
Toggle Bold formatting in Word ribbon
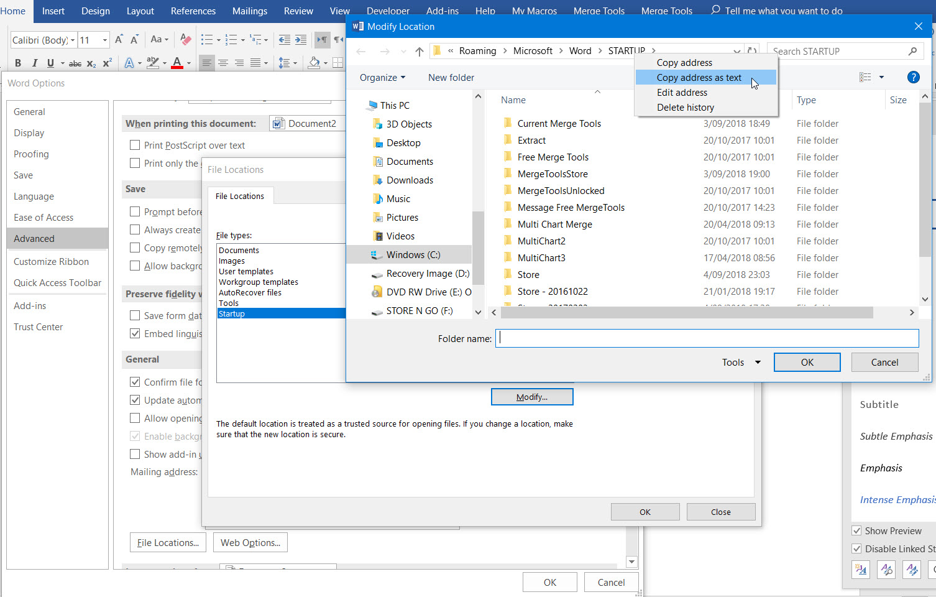point(18,63)
